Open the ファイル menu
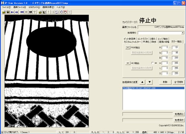This screenshot has width=186, height=134. (x=6, y=7)
